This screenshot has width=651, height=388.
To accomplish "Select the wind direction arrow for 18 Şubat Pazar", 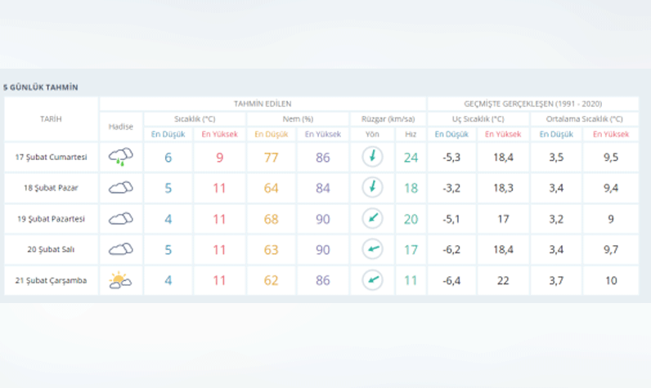I will [372, 188].
